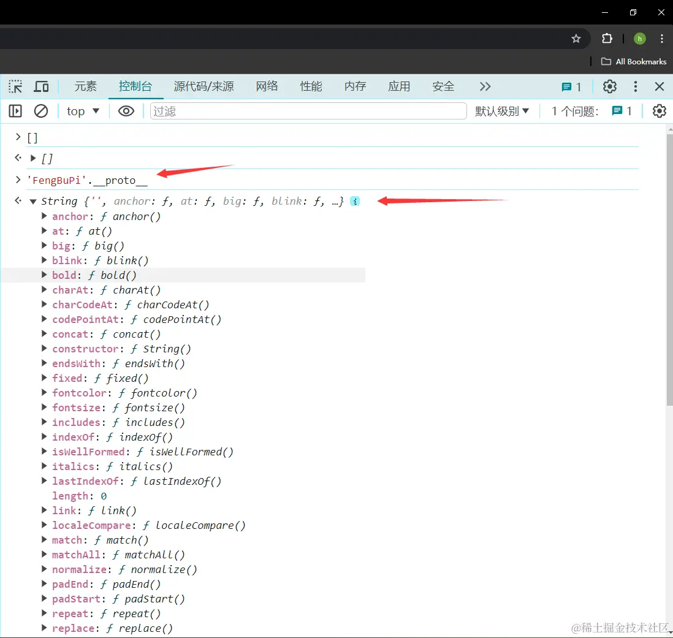Activate the inspect element picker icon

coord(15,86)
